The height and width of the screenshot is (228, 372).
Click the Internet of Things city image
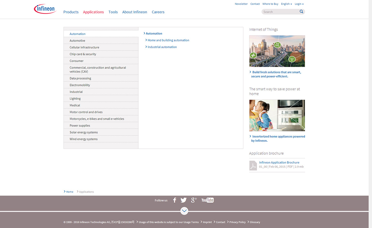point(277,51)
